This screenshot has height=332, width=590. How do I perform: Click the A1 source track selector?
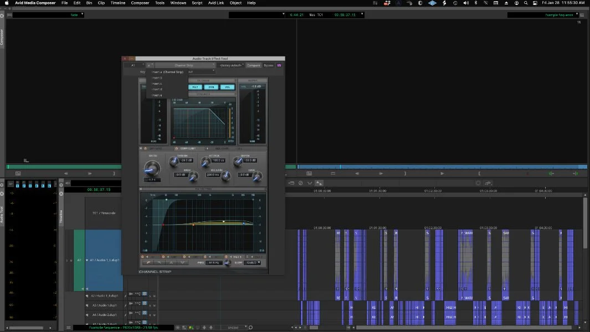(x=79, y=260)
